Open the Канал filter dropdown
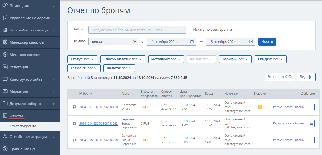This screenshot has height=155, width=322. [x=201, y=59]
